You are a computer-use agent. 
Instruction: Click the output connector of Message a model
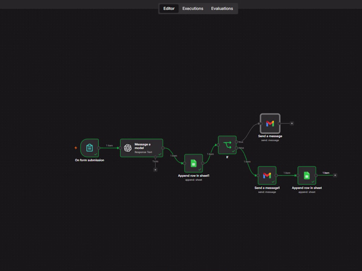click(x=163, y=148)
